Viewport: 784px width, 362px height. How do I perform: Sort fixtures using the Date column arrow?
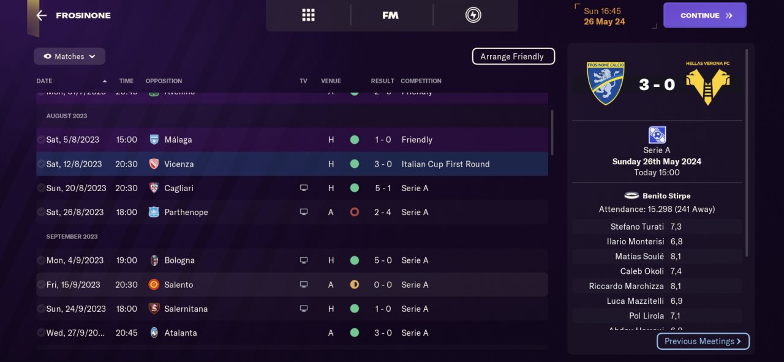pyautogui.click(x=105, y=81)
